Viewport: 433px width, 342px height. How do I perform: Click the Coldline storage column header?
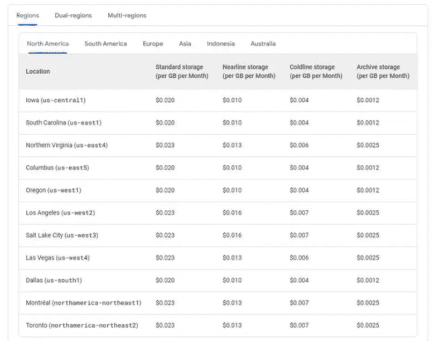(x=316, y=71)
